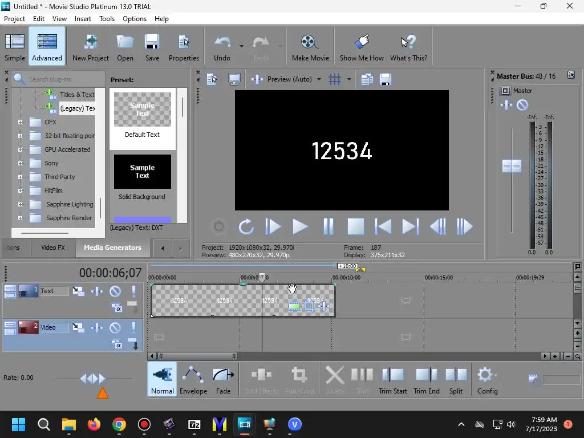Split the event at cursor
The image size is (584, 438).
(456, 379)
